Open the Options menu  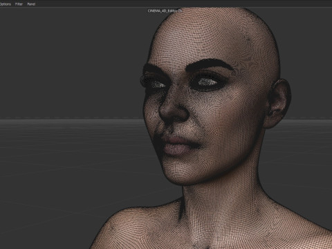[6, 4]
